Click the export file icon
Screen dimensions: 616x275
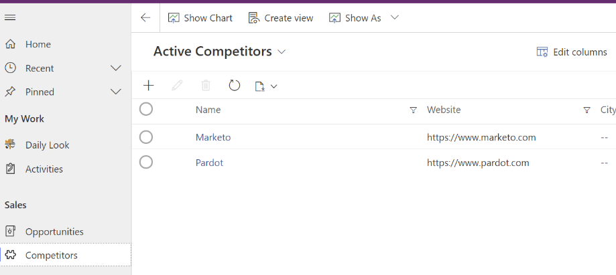(259, 86)
